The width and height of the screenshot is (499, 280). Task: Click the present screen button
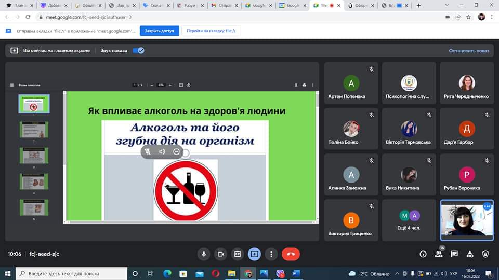click(x=254, y=254)
